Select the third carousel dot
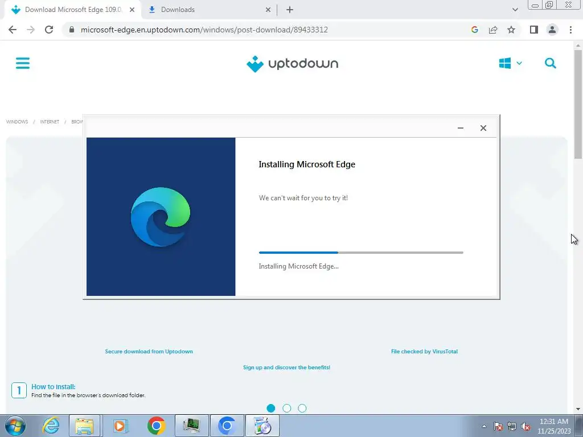The width and height of the screenshot is (583, 437). pos(302,408)
